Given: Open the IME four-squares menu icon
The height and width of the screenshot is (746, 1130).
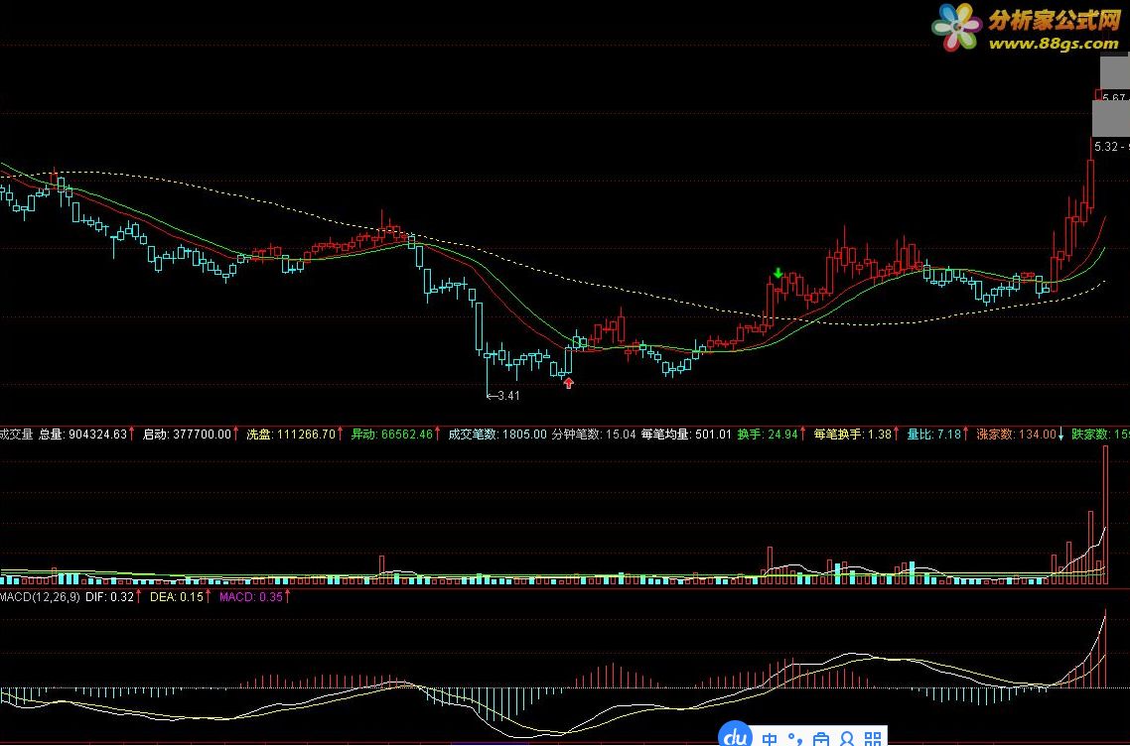Looking at the screenshot, I should (x=873, y=739).
